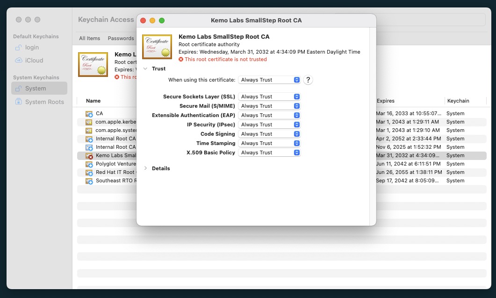Switch to the All Items tab
The height and width of the screenshot is (298, 496).
pyautogui.click(x=89, y=38)
